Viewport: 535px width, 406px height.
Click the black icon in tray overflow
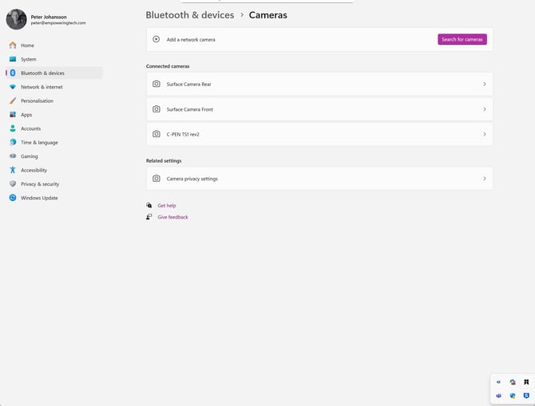[526, 382]
